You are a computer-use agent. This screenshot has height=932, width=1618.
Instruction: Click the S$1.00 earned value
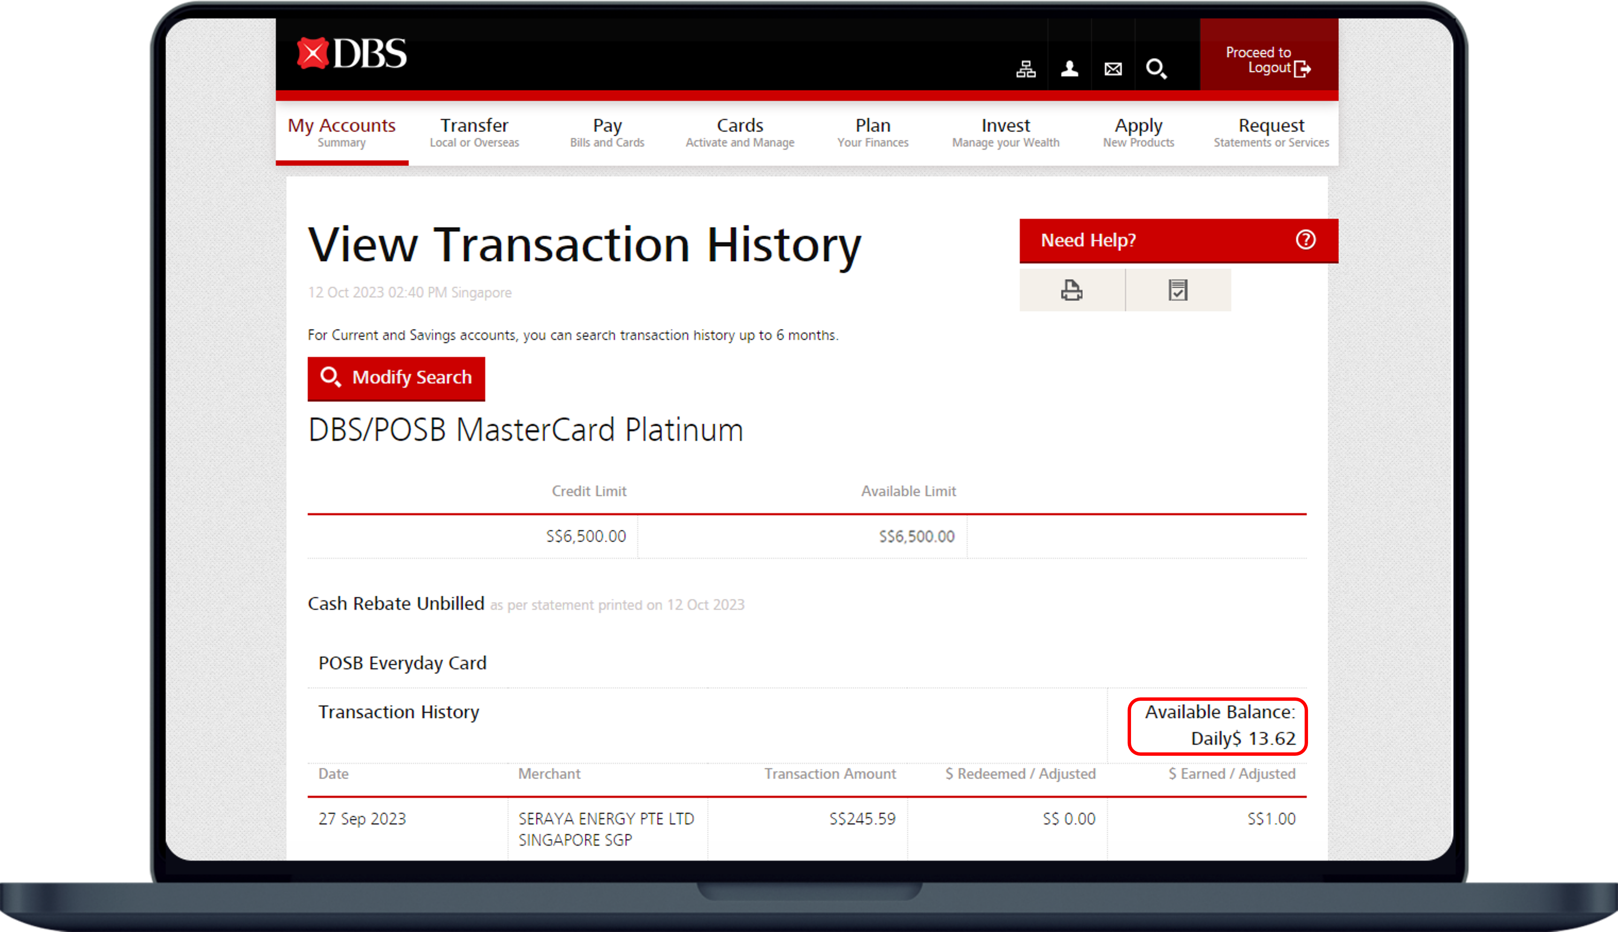pyautogui.click(x=1271, y=819)
